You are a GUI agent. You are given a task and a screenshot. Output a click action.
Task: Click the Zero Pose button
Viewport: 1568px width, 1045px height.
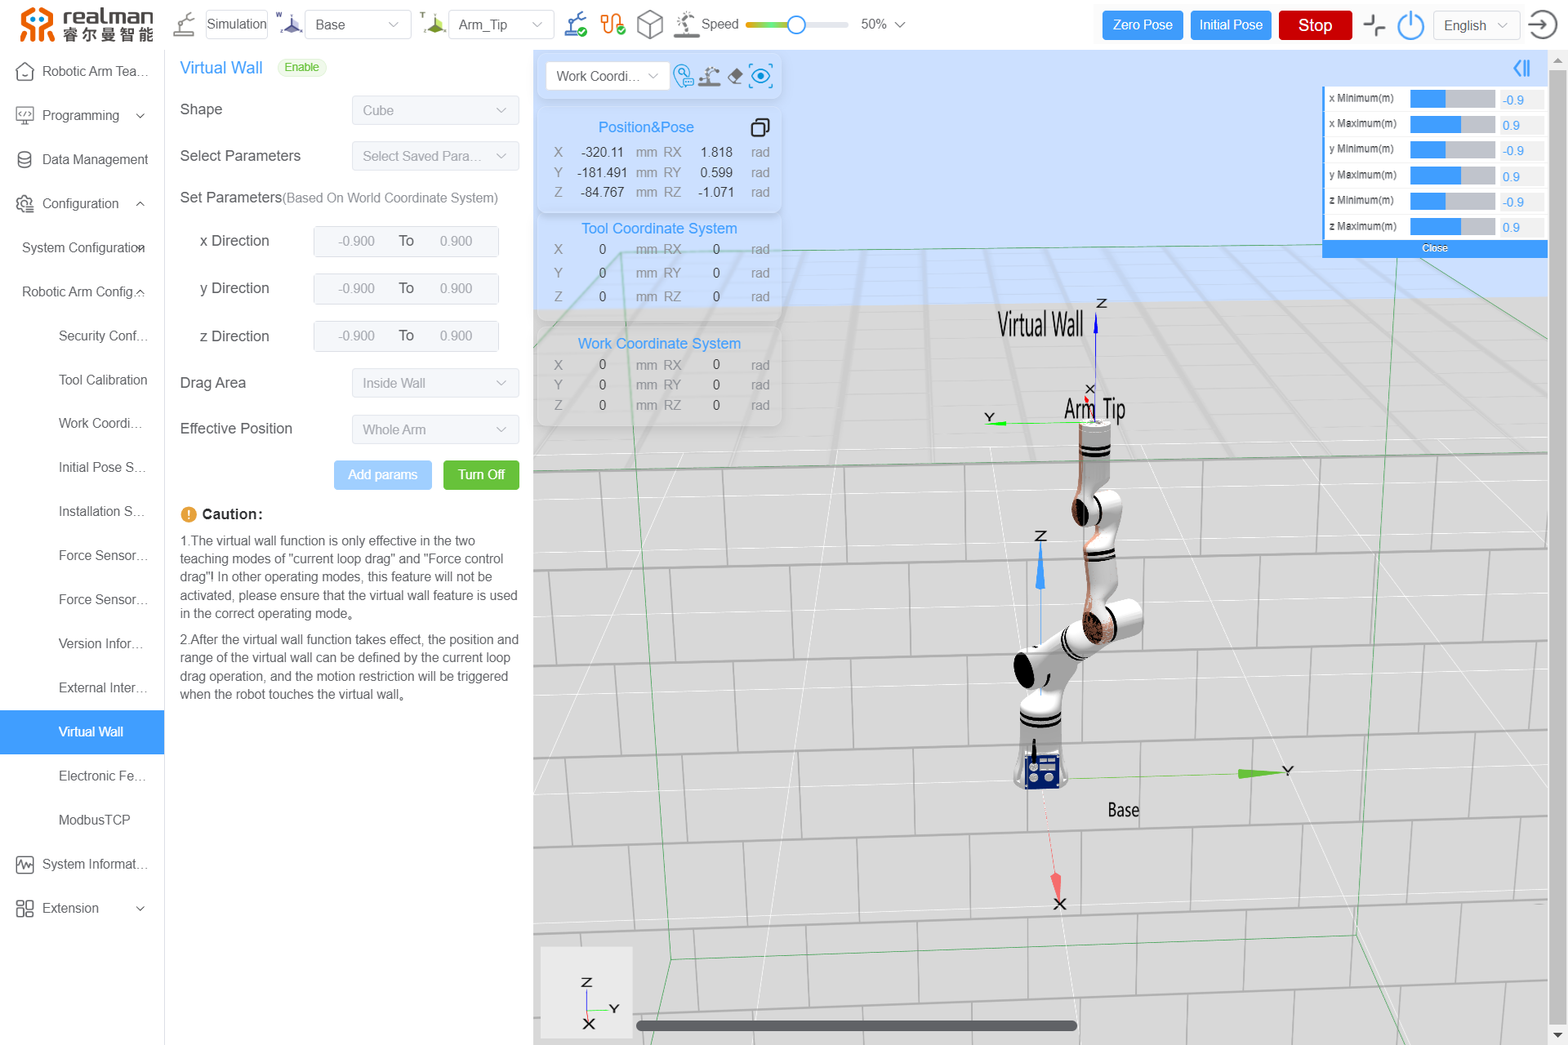[1143, 24]
